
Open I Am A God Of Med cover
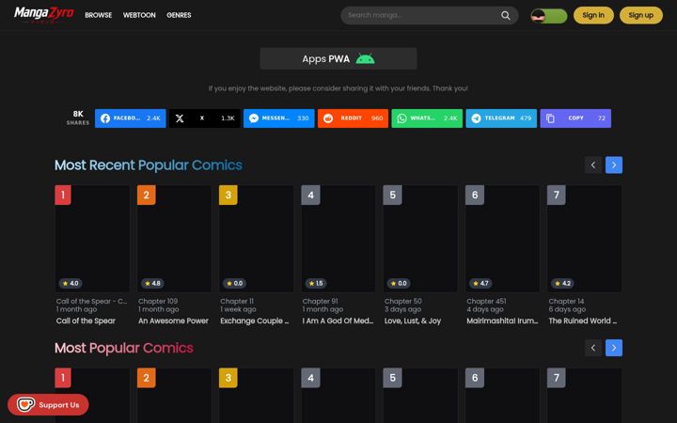tap(338, 239)
